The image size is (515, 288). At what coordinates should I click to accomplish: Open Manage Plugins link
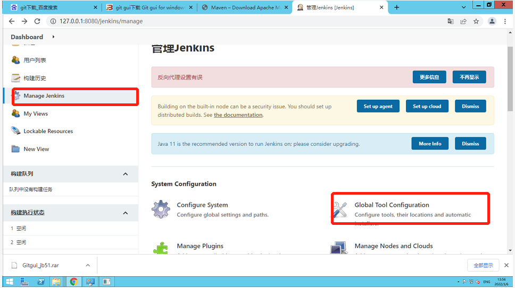click(200, 246)
